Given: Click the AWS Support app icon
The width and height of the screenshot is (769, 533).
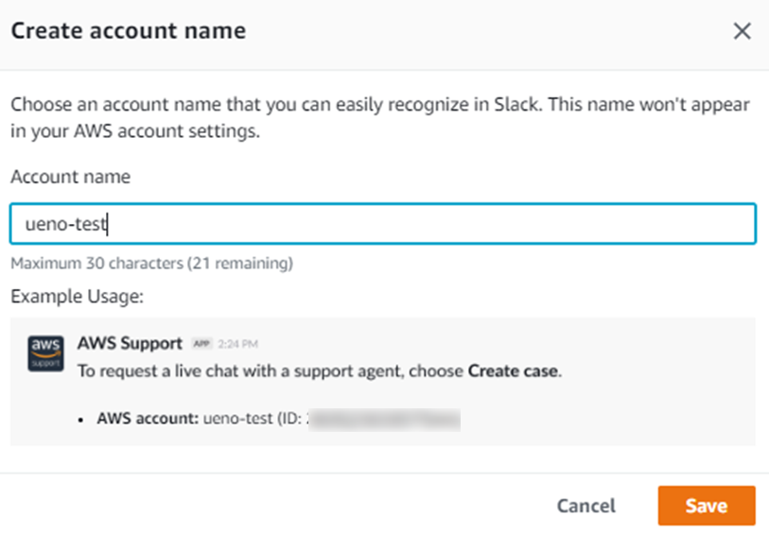Looking at the screenshot, I should click(x=45, y=353).
